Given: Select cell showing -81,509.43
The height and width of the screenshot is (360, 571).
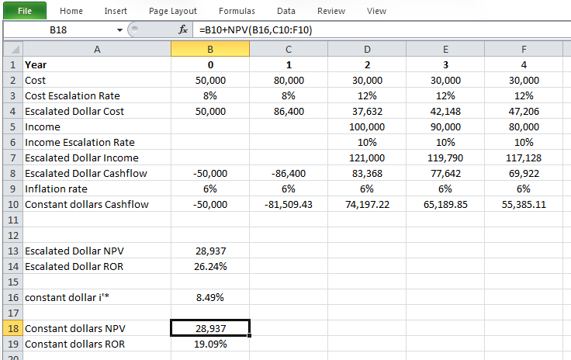Looking at the screenshot, I should (289, 204).
